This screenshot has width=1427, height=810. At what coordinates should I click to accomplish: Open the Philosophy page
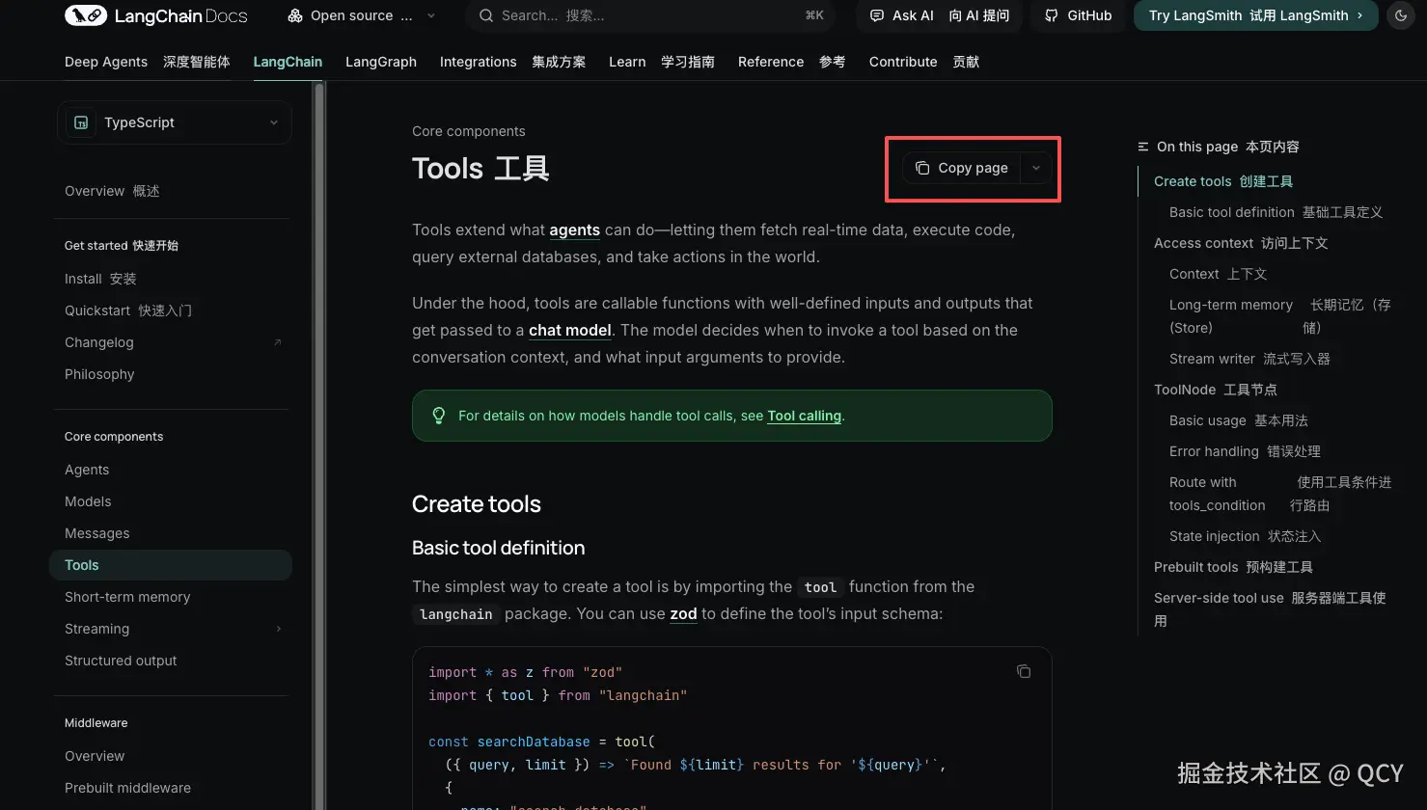(99, 374)
